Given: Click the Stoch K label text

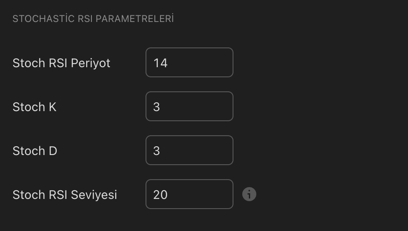Looking at the screenshot, I should 34,107.
